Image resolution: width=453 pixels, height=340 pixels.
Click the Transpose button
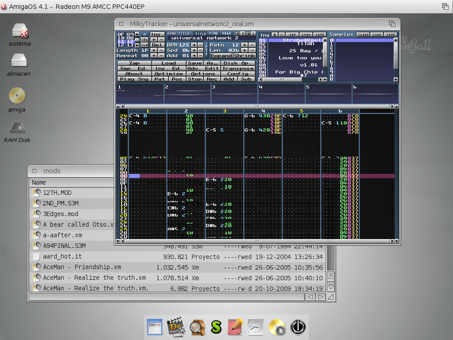[x=238, y=68]
